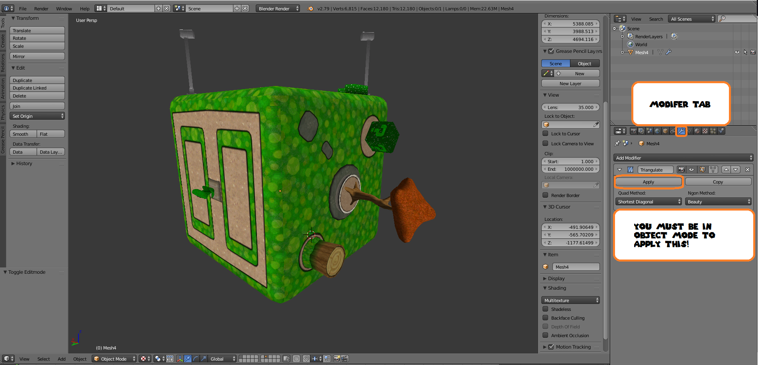
Task: Enable Backface Culling checkbox
Action: point(545,318)
